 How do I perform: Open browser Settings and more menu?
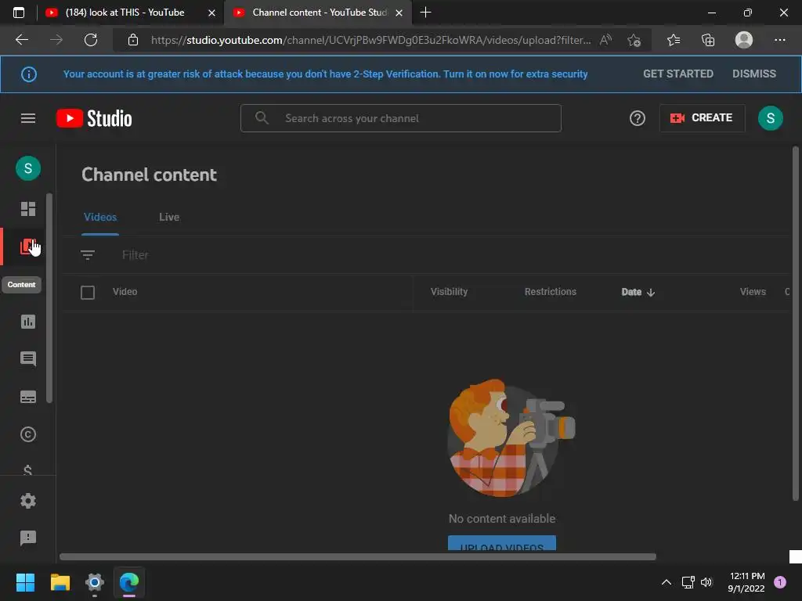point(779,40)
